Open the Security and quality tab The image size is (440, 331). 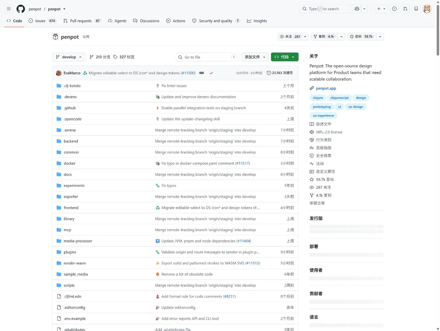(216, 21)
